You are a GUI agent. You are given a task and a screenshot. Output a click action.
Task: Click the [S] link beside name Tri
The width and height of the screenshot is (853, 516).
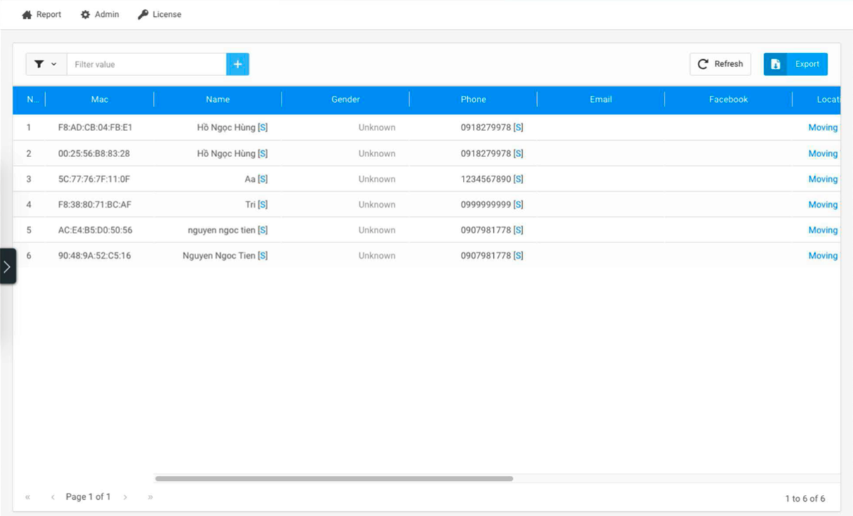(x=262, y=204)
